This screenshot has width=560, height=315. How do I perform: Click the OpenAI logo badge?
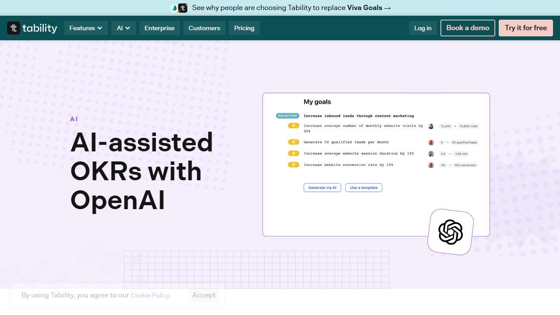point(451,232)
